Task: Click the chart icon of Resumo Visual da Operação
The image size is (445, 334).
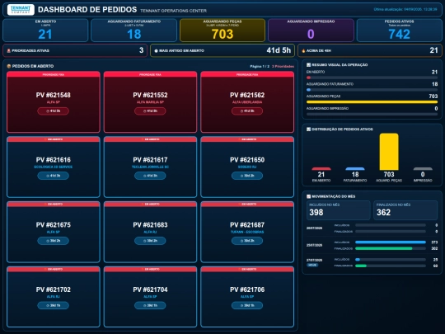Action: click(x=308, y=65)
